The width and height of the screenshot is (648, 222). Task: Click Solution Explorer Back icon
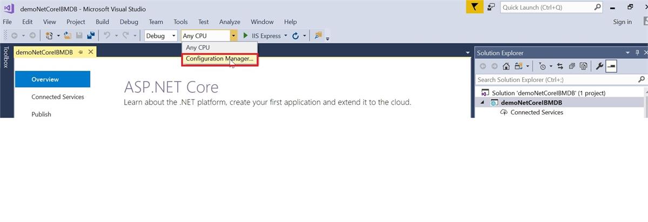click(x=483, y=66)
